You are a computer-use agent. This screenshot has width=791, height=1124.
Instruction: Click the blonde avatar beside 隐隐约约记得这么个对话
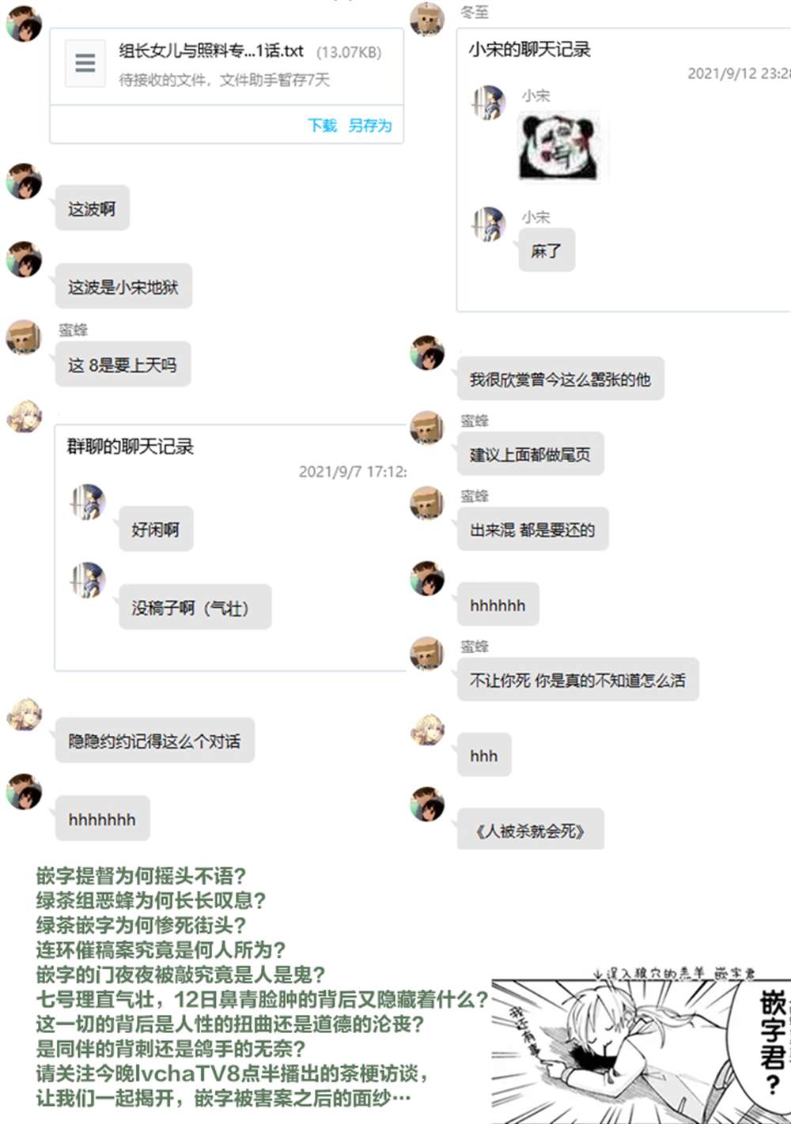click(24, 715)
